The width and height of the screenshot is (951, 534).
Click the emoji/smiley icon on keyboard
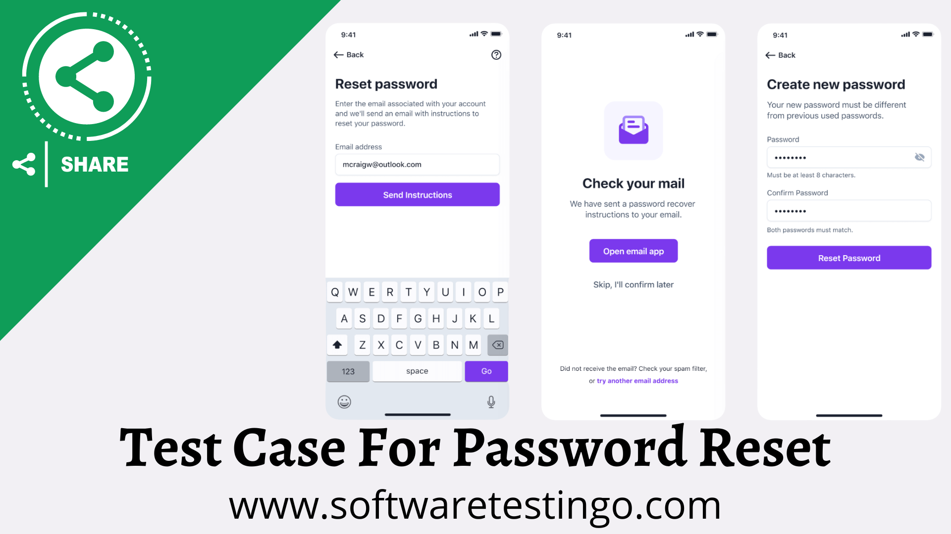coord(344,400)
